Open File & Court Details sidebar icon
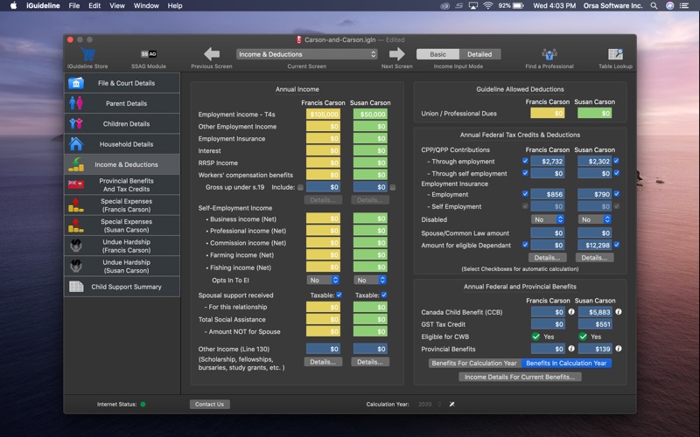This screenshot has width=700, height=437. point(76,83)
